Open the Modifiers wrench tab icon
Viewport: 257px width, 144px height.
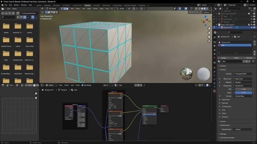tap(214, 72)
